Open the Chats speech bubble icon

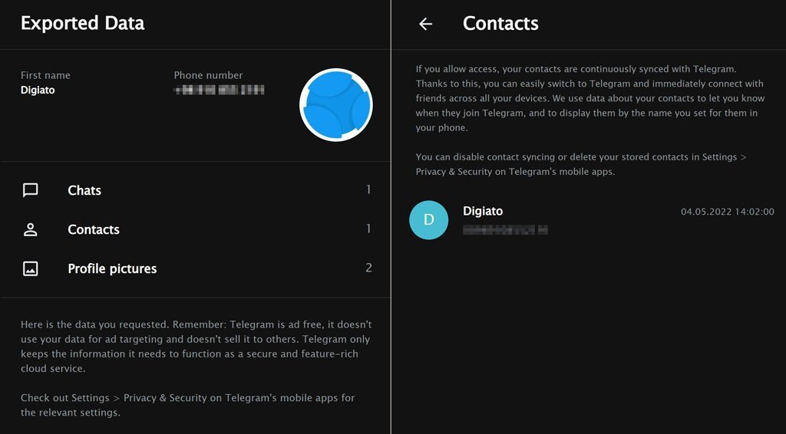point(31,190)
